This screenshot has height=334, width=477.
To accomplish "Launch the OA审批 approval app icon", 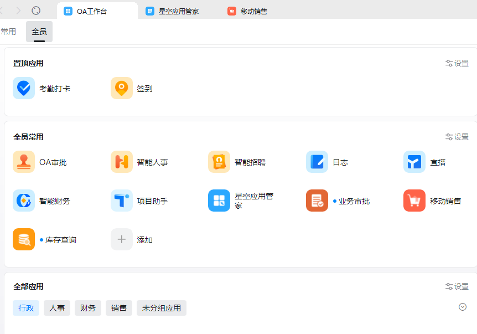I will click(24, 162).
